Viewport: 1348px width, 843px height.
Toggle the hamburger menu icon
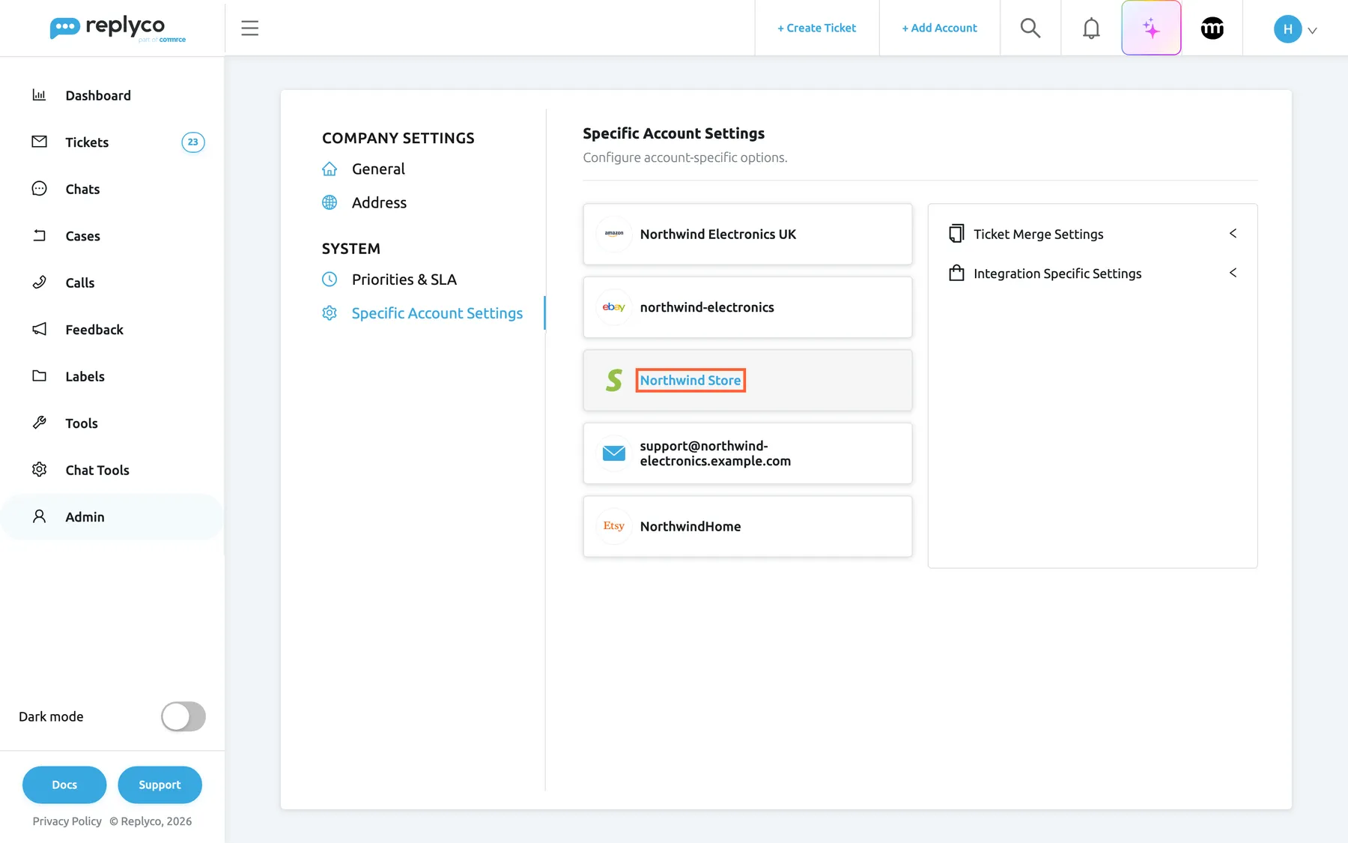click(x=249, y=28)
